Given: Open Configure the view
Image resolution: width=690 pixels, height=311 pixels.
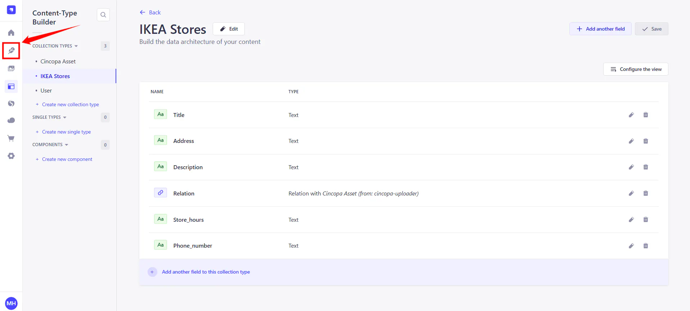Looking at the screenshot, I should tap(636, 69).
